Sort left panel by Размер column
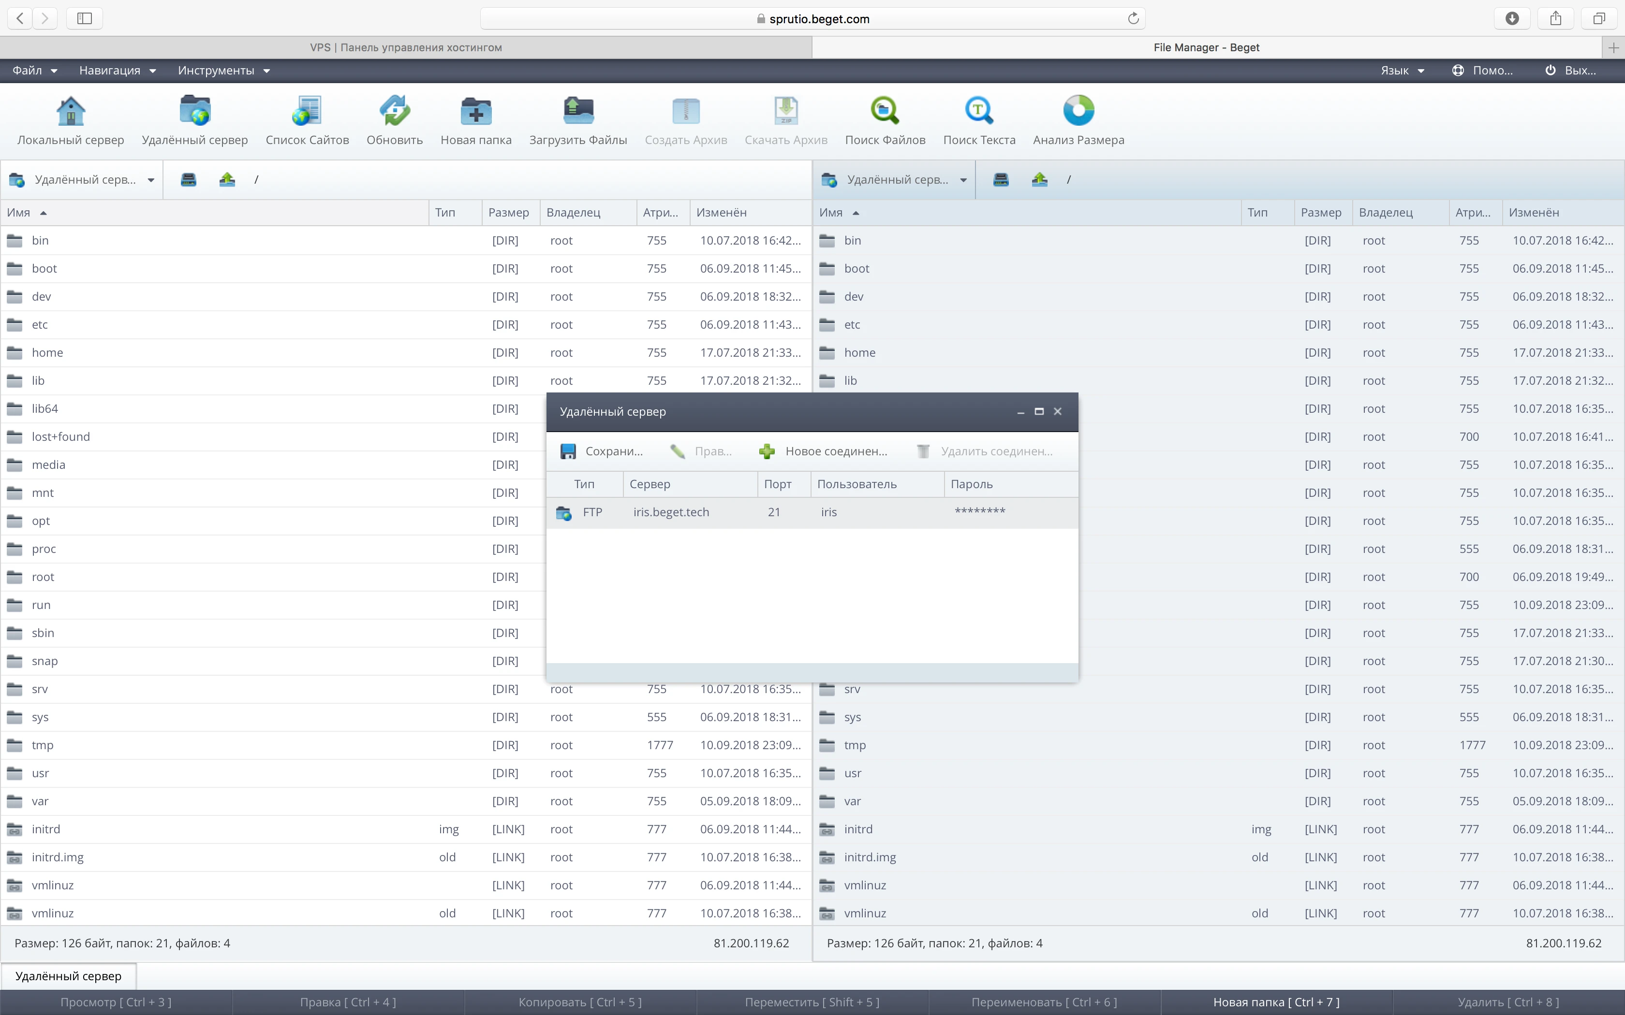The height and width of the screenshot is (1015, 1625). [508, 213]
